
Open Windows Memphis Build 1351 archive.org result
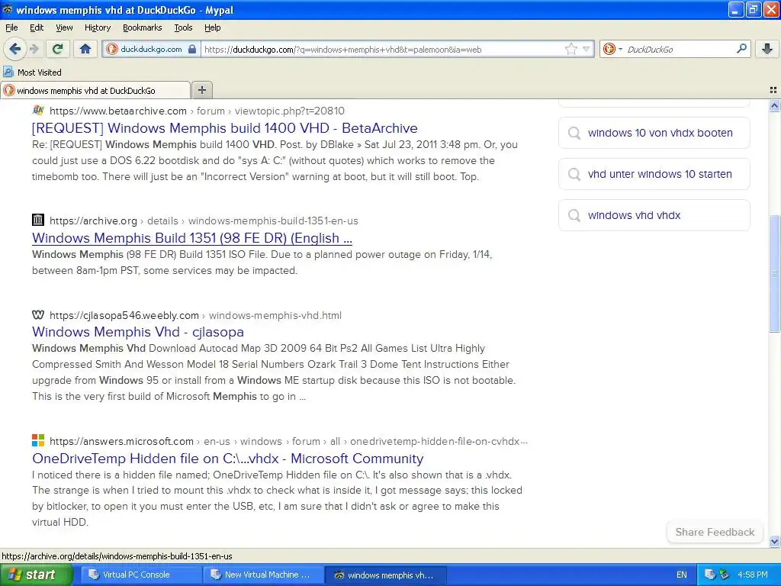coord(191,238)
